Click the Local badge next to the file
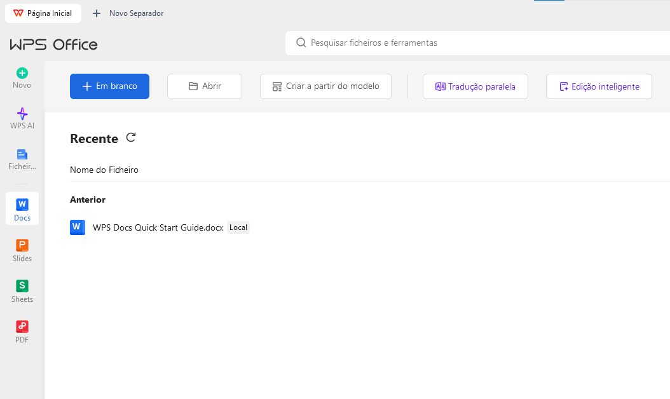 tap(238, 227)
